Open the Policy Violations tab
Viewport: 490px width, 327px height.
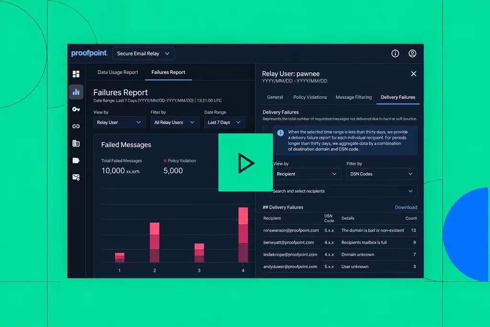coord(310,97)
